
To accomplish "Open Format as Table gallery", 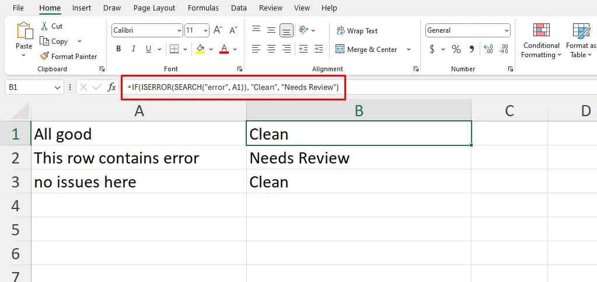I will 581,40.
